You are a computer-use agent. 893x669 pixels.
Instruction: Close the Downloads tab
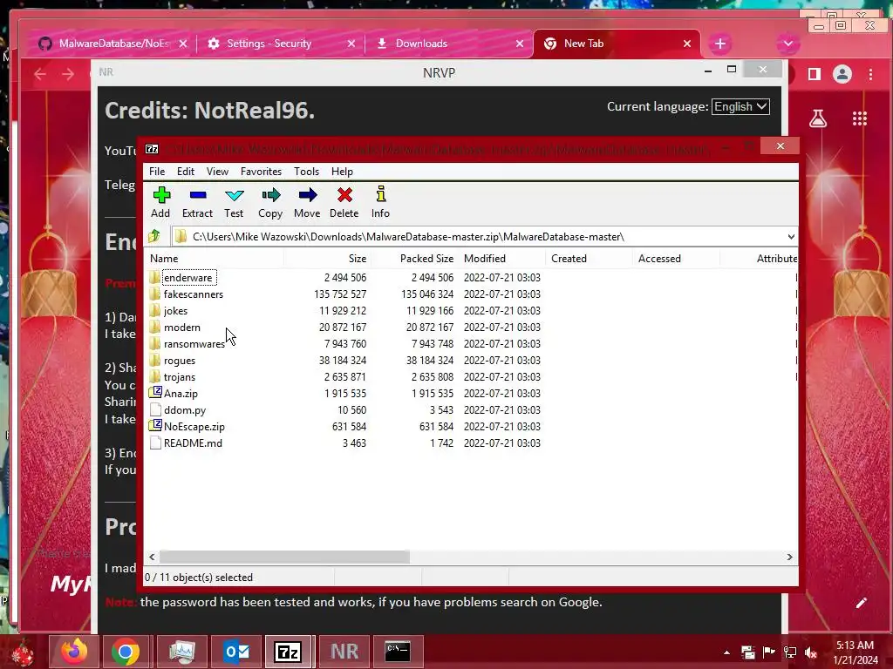520,44
